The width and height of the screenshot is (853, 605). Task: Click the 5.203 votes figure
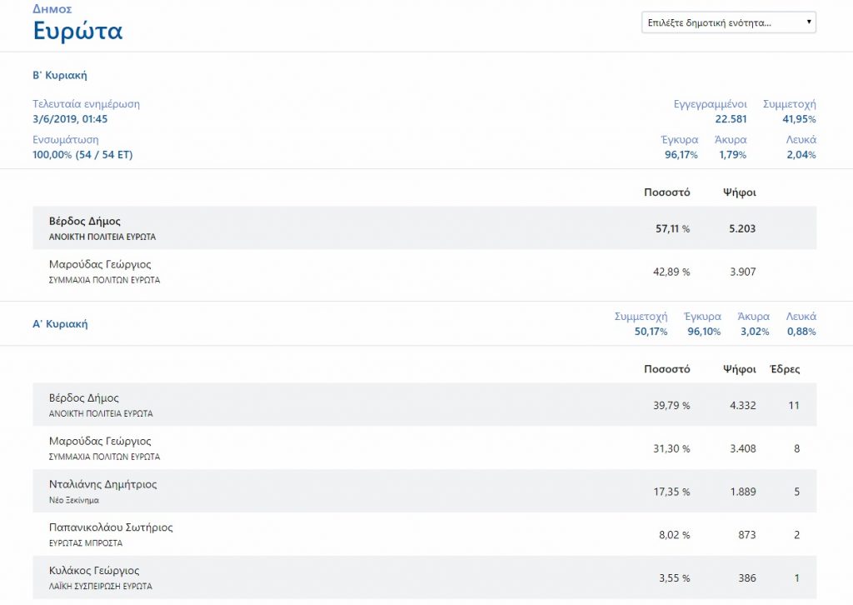741,228
